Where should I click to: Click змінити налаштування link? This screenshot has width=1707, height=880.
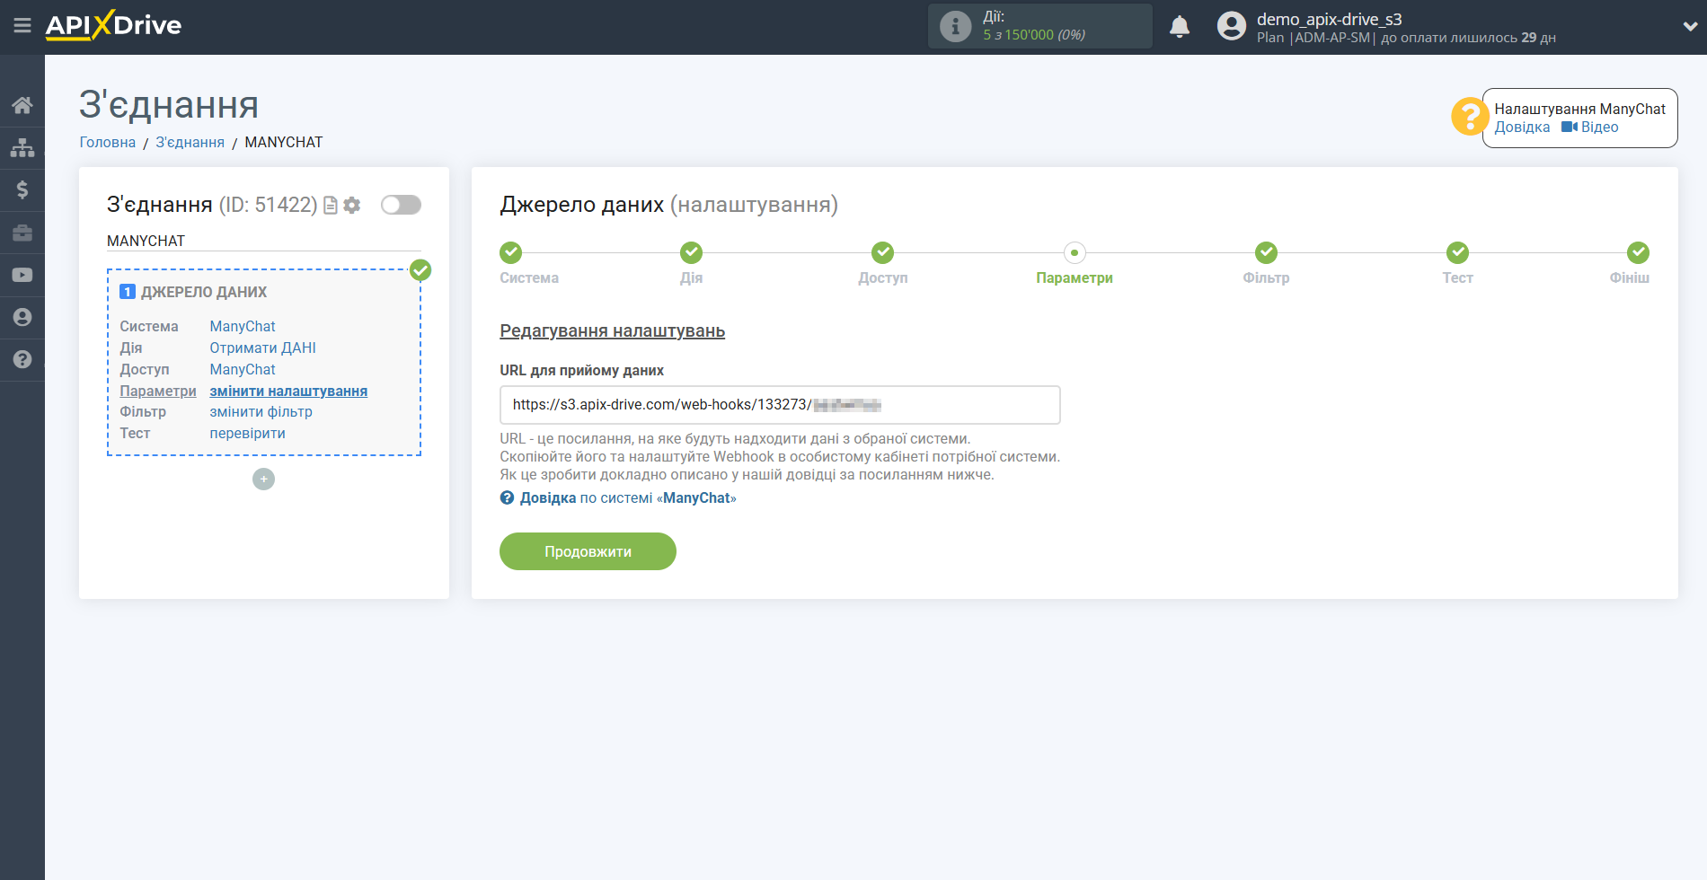coord(288,392)
